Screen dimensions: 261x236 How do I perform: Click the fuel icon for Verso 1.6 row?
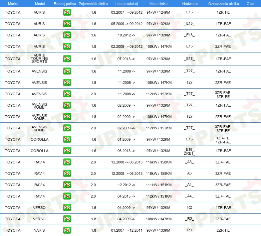tap(67, 207)
